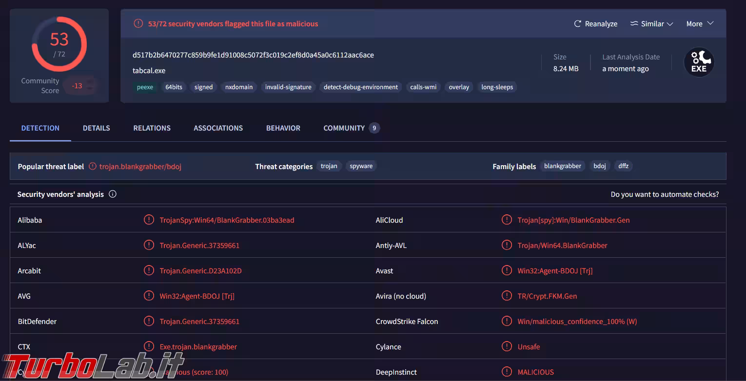Click the EXE file type icon

[699, 62]
